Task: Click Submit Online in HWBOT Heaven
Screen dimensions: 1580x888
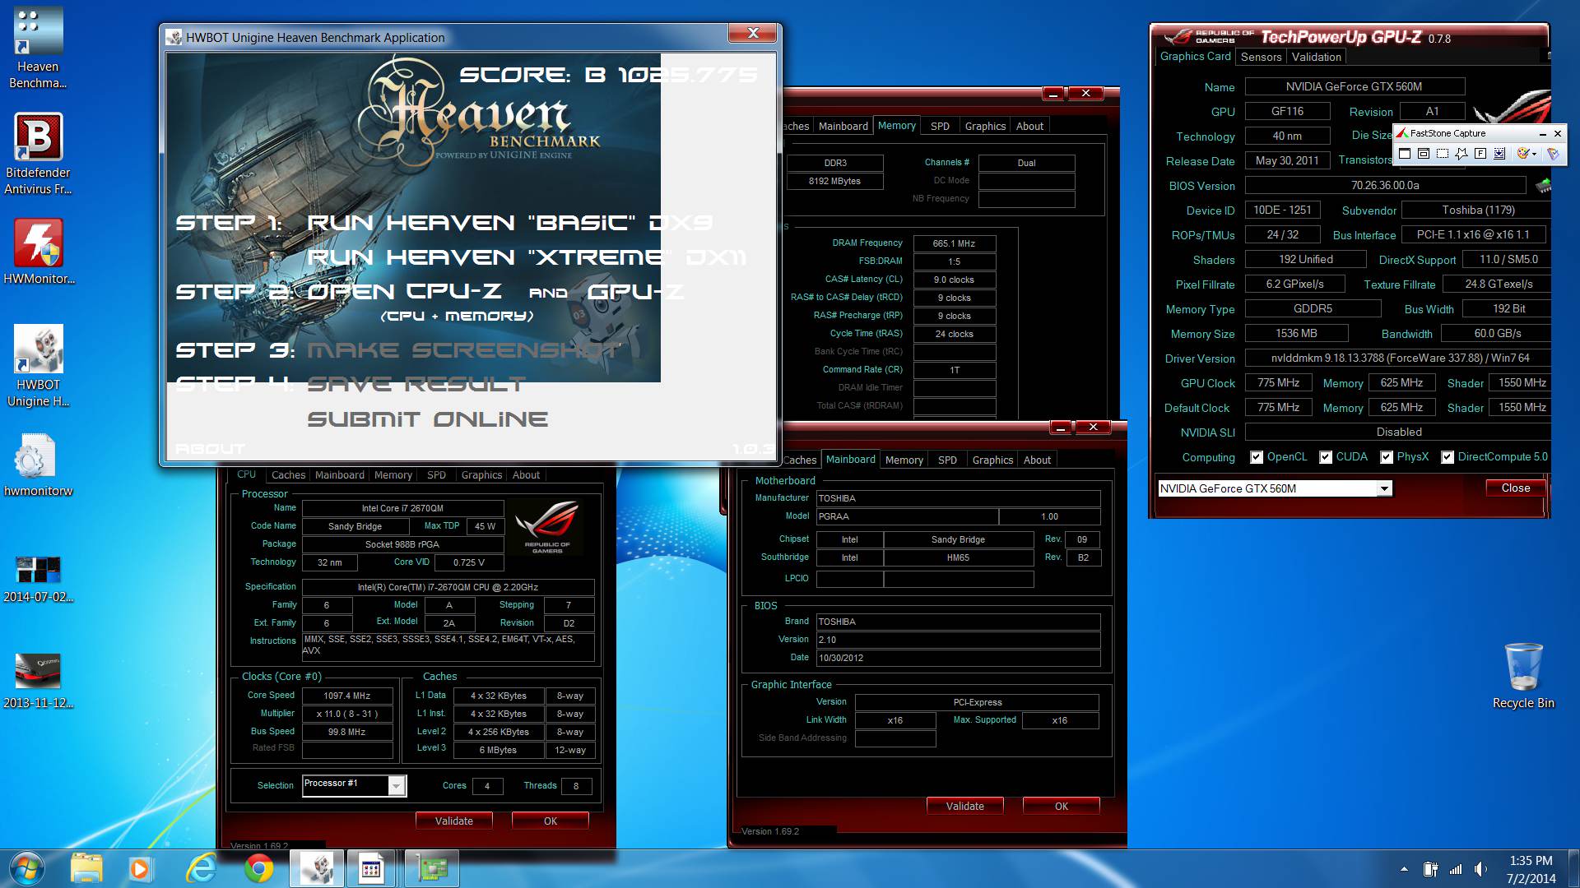Action: pos(427,419)
